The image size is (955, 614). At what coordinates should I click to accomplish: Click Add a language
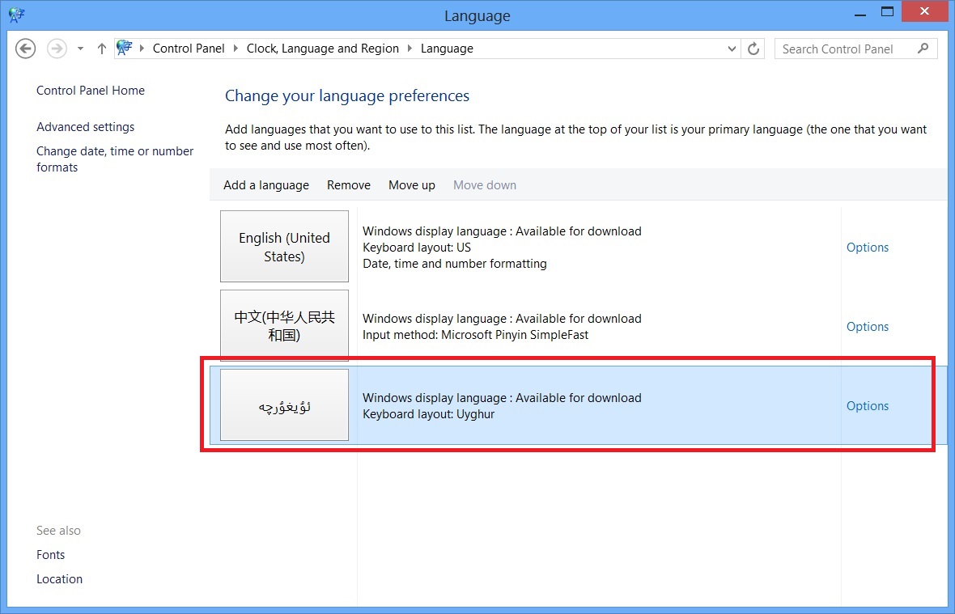click(x=266, y=185)
